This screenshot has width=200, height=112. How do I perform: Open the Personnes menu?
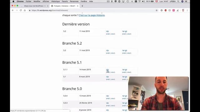click(x=74, y=1)
